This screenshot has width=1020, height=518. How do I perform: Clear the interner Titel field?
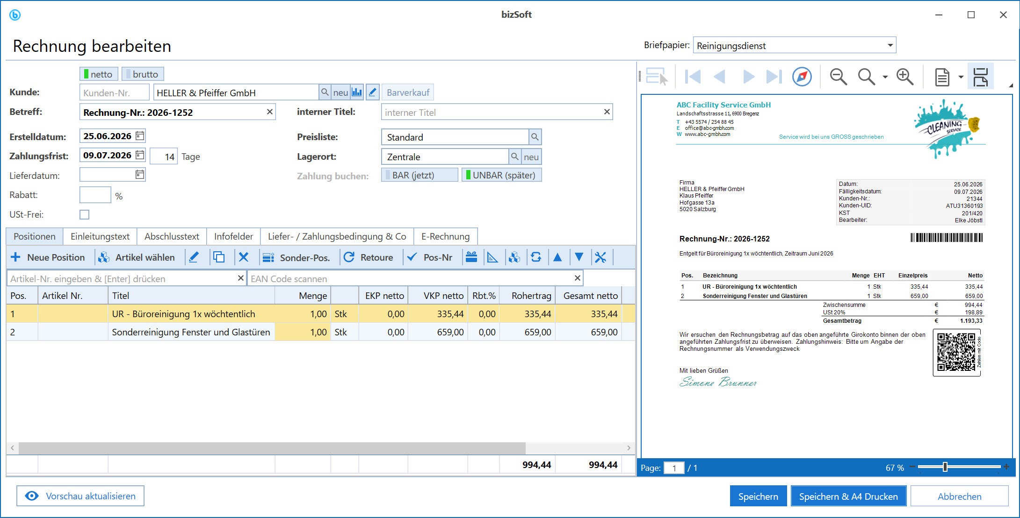607,112
